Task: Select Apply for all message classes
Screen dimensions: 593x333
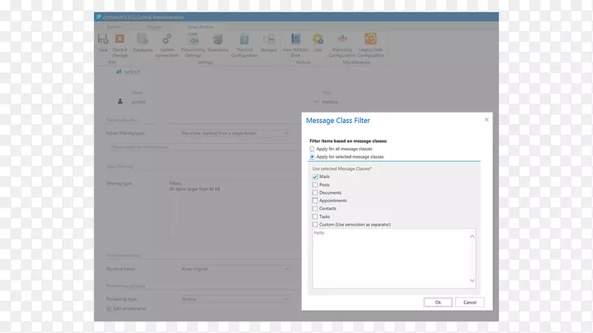Action: (x=312, y=149)
